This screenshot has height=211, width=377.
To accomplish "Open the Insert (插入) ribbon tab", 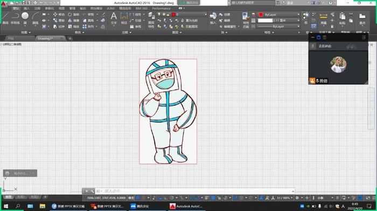I will point(27,9).
